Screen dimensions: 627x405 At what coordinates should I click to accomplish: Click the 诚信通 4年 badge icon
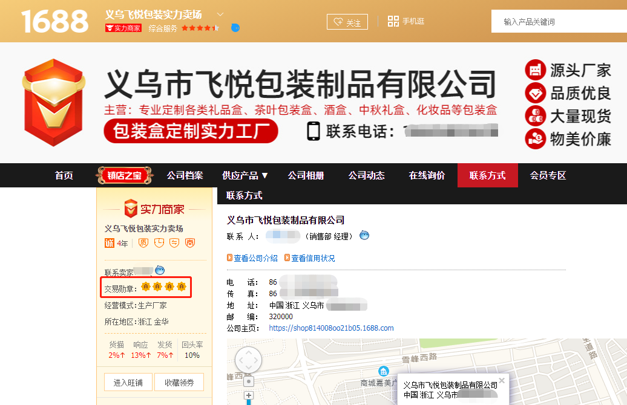(x=110, y=243)
